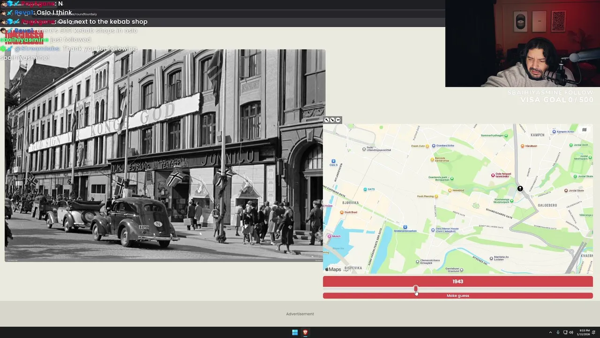The width and height of the screenshot is (600, 338).
Task: Click the red year slider handle
Action: (415, 289)
